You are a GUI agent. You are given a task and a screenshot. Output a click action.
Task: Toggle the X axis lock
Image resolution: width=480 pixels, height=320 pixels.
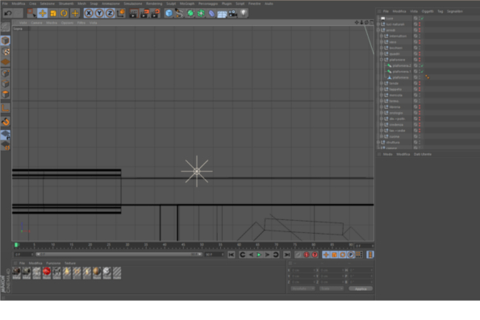point(89,13)
